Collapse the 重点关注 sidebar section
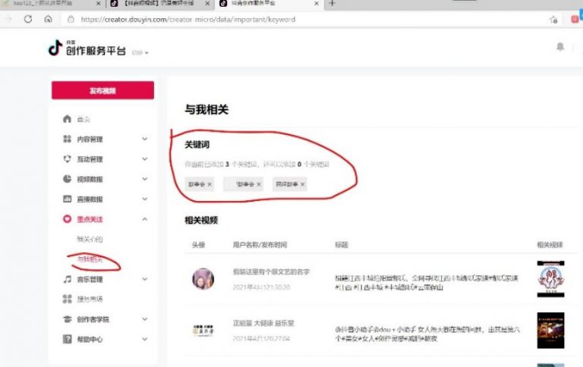 (144, 220)
